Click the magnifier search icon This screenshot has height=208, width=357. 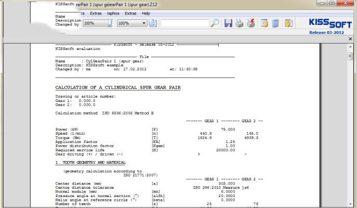pos(215,23)
